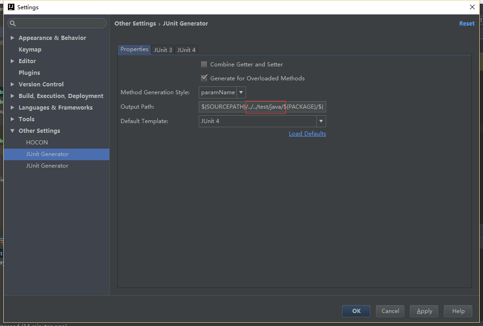Close the Settings dialog
483x326 pixels.
(472, 7)
